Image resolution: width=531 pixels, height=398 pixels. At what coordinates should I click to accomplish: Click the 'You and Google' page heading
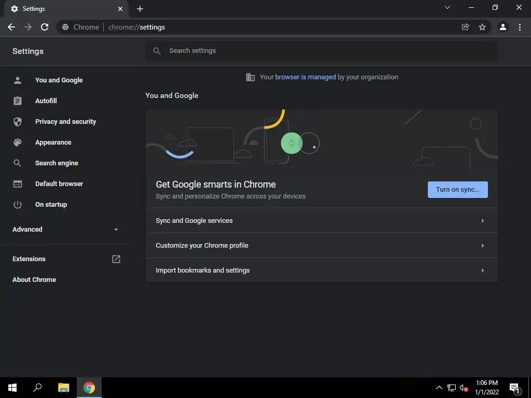[172, 95]
